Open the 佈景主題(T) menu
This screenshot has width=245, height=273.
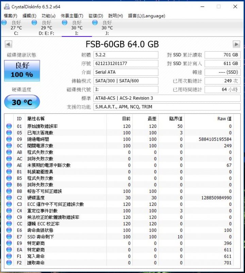(72, 16)
